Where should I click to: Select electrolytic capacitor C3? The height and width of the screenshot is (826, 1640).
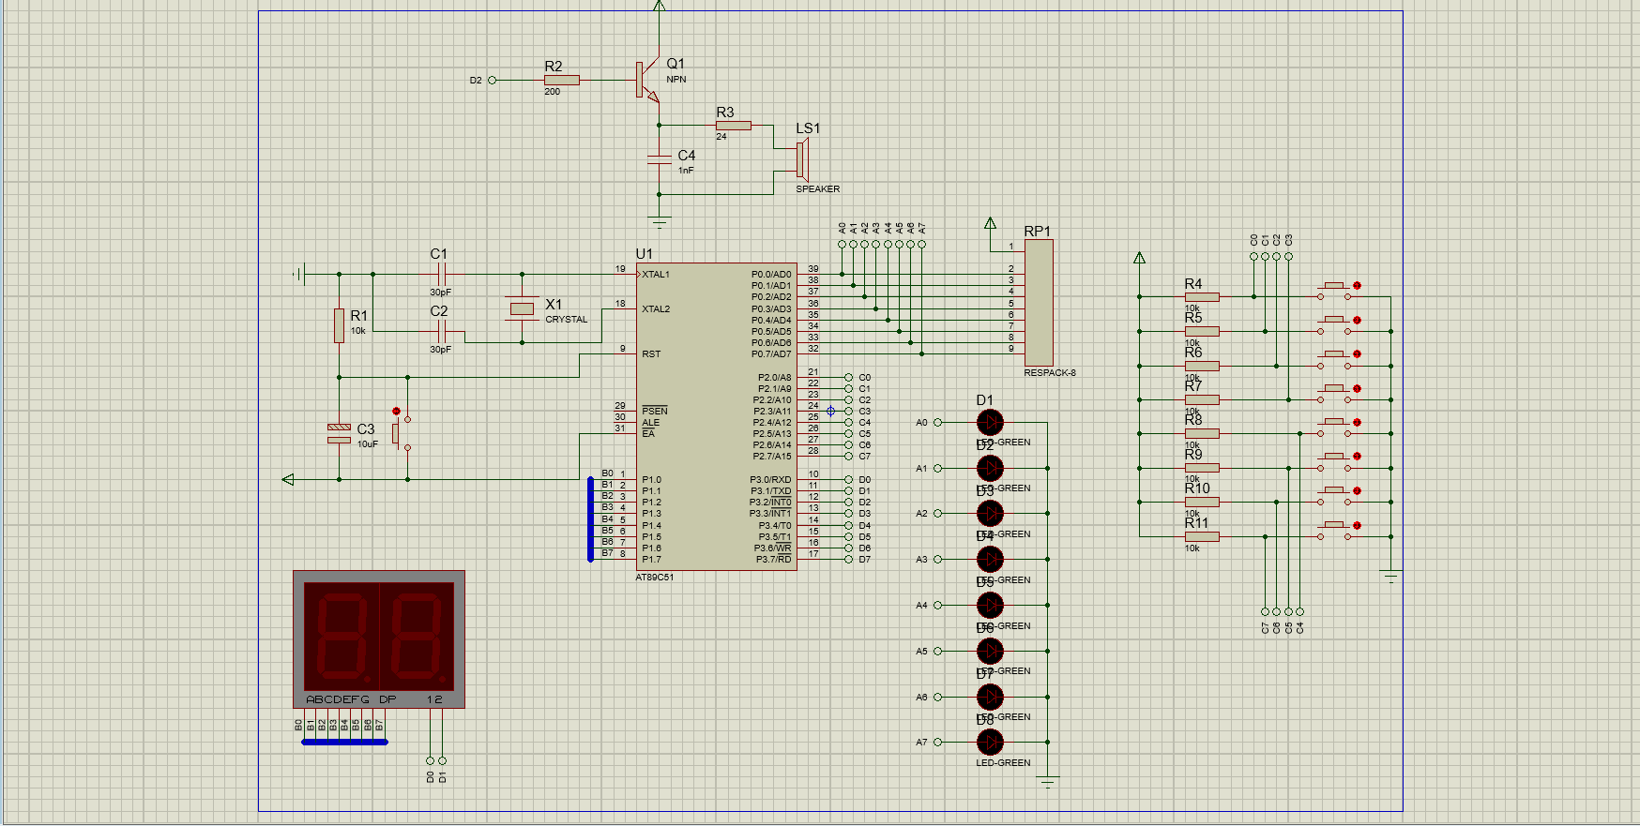click(339, 433)
